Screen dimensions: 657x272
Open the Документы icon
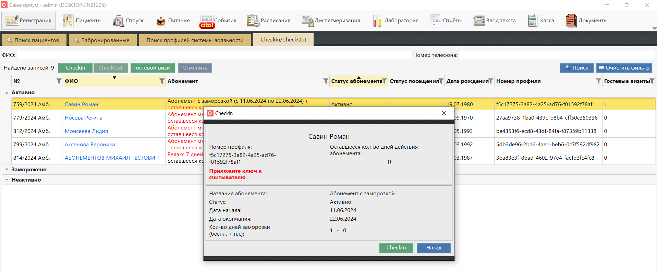pyautogui.click(x=571, y=21)
